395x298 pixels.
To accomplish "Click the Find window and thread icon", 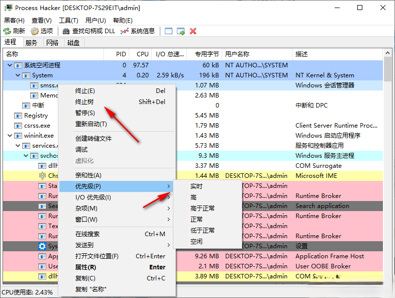I will click(x=180, y=31).
